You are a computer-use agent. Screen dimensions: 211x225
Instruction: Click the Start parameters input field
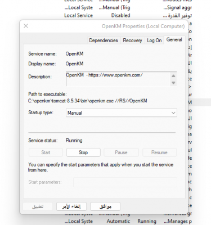(x=125, y=182)
